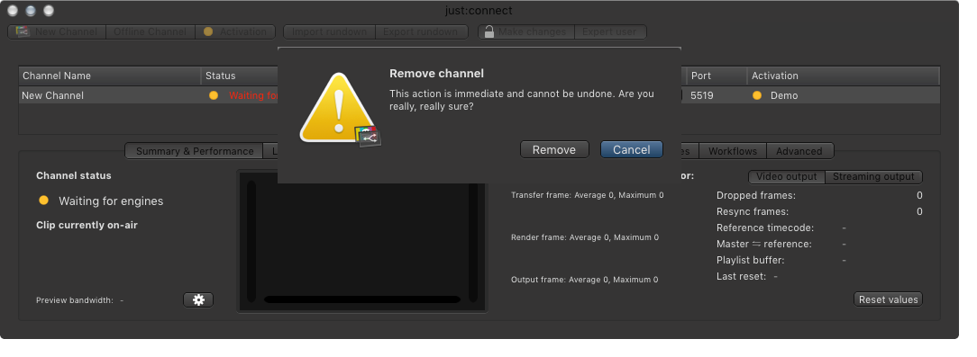
Task: Click the Preview bandwidth label
Action: point(75,300)
